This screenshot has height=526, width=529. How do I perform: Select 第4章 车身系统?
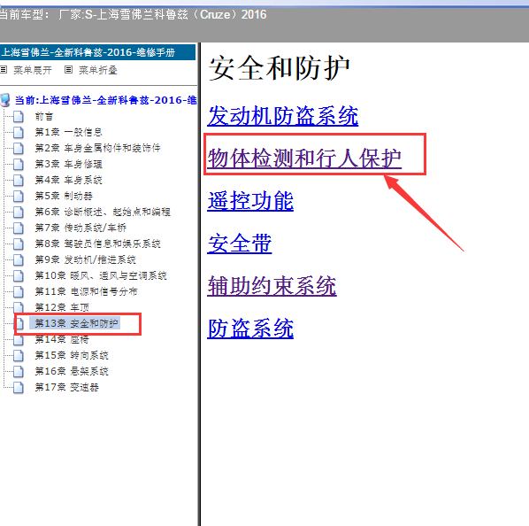coord(68,180)
